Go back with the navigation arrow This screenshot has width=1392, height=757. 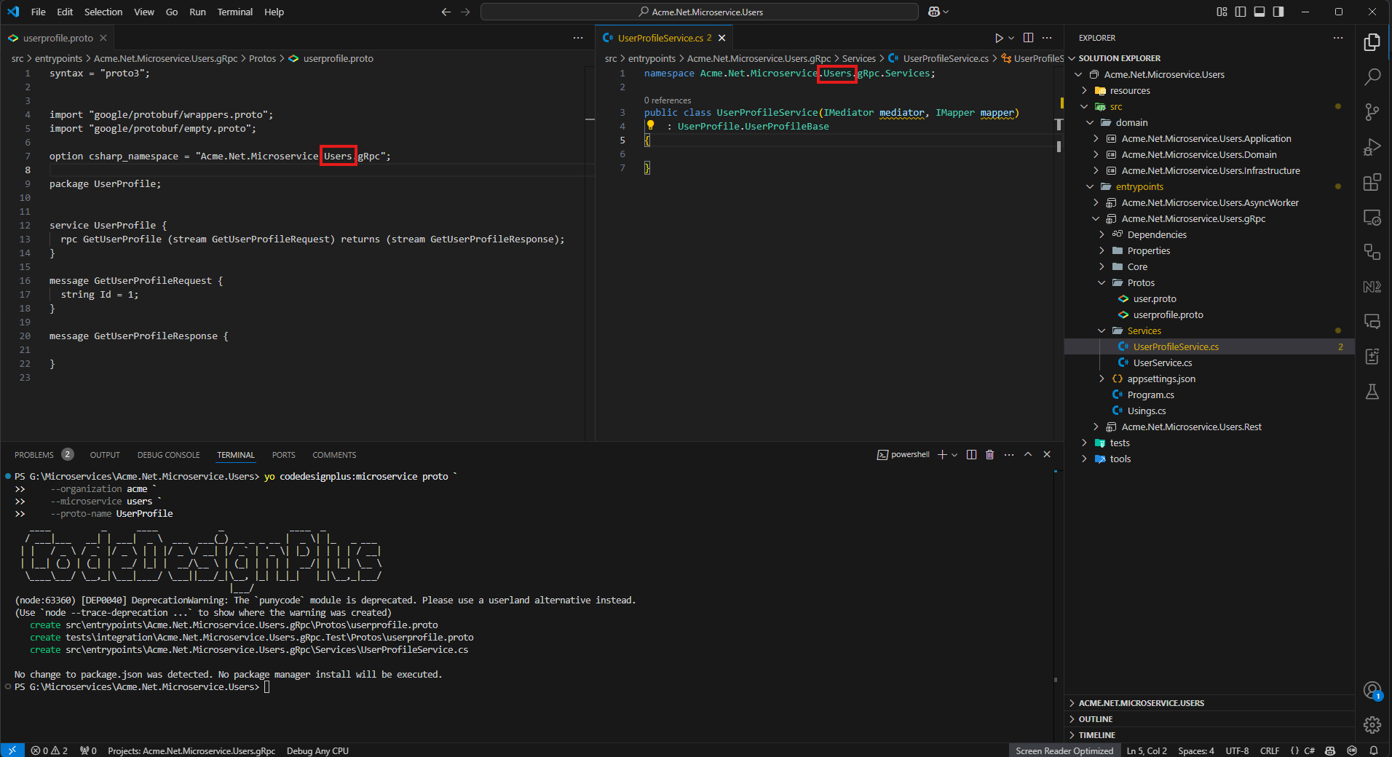446,12
